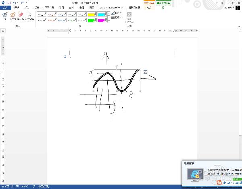
Task: Click the Stop Inking close button
Action: coord(129,17)
